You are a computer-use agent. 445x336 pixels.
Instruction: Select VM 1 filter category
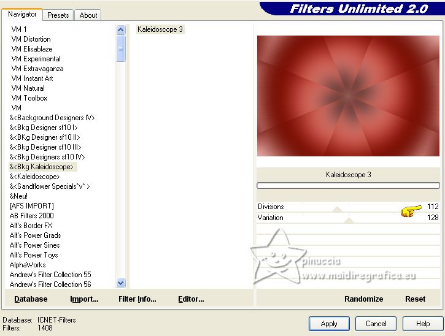pos(19,29)
